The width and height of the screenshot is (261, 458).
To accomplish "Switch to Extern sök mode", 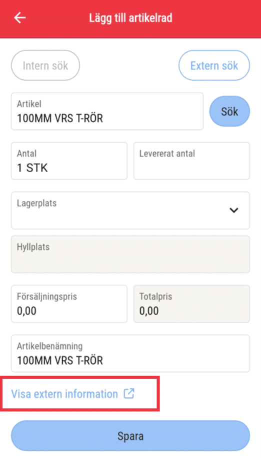I will tap(214, 65).
